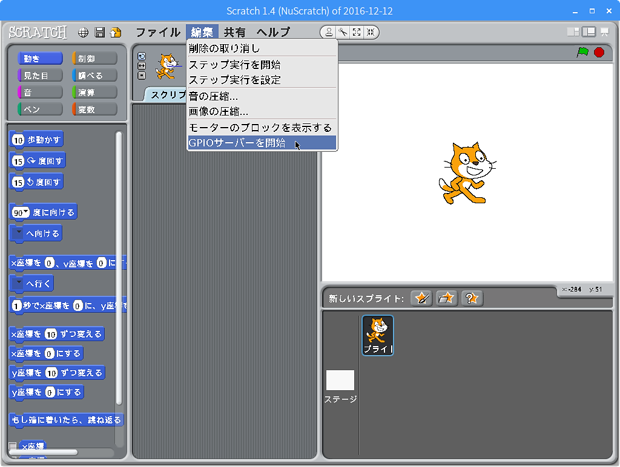Click the もし端に着いたら、跳ね返る block
The width and height of the screenshot is (620, 467).
click(67, 420)
